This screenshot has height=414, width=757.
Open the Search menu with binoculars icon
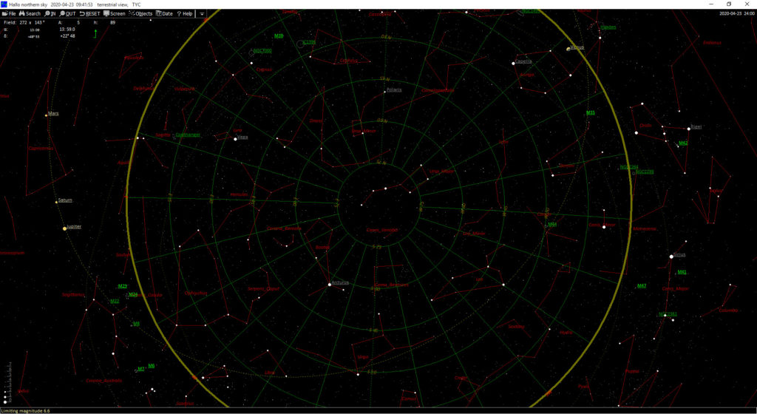click(x=30, y=13)
